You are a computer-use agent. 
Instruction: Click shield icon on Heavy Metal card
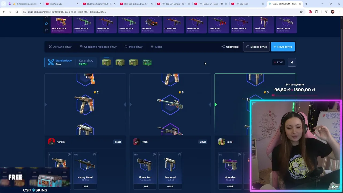point(94,155)
